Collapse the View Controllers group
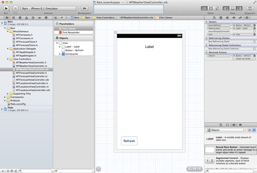Screen dimensions: 257x173 [x=8, y=59]
